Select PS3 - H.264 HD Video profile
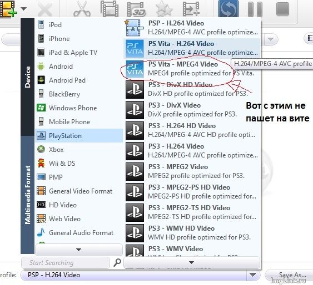The width and height of the screenshot is (313, 285). (192, 130)
